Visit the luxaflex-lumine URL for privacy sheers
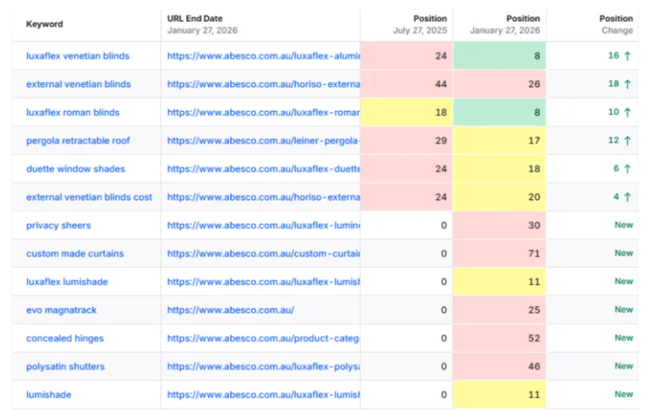The height and width of the screenshot is (419, 648). (263, 225)
